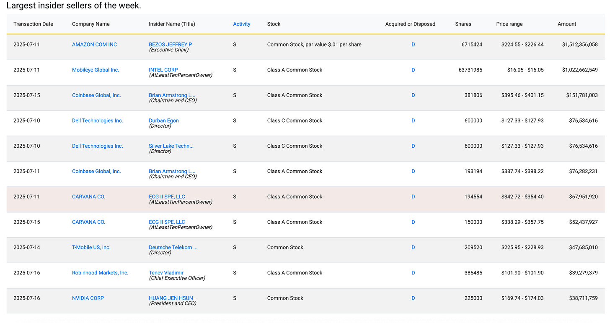Select the Amount column header
The height and width of the screenshot is (323, 610).
[x=567, y=24]
